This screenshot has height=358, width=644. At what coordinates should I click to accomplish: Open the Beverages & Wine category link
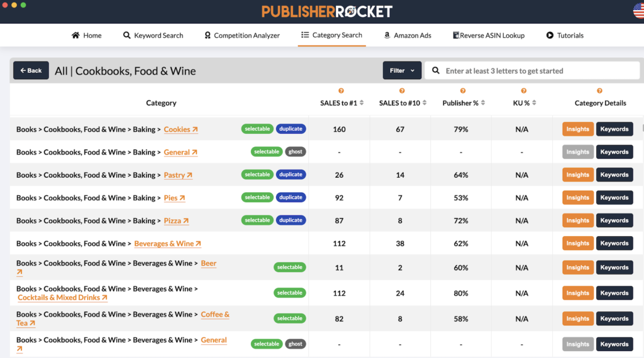click(167, 244)
